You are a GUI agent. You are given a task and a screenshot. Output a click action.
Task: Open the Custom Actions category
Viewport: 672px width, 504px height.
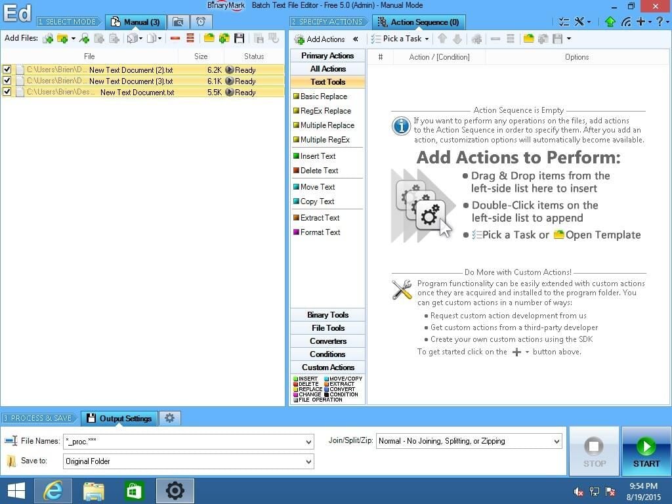(328, 367)
